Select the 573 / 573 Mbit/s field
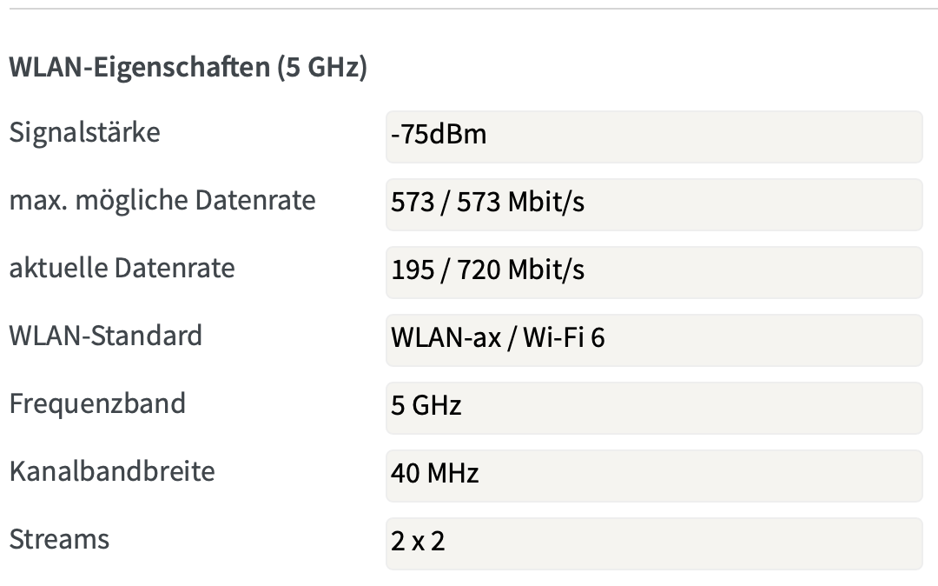 [653, 204]
